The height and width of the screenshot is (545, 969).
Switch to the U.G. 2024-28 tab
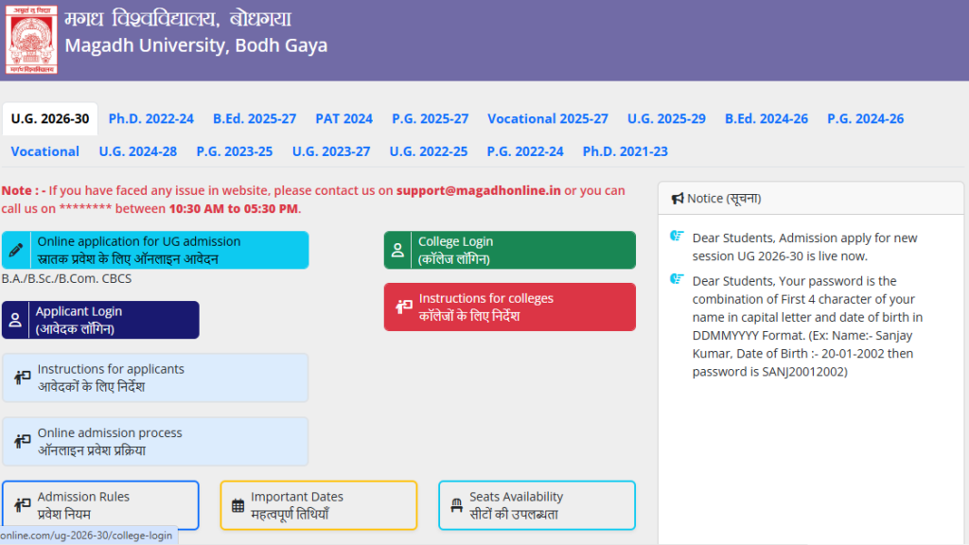point(138,151)
